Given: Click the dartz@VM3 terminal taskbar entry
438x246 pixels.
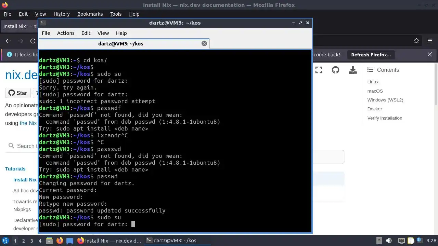Looking at the screenshot, I should point(178,241).
